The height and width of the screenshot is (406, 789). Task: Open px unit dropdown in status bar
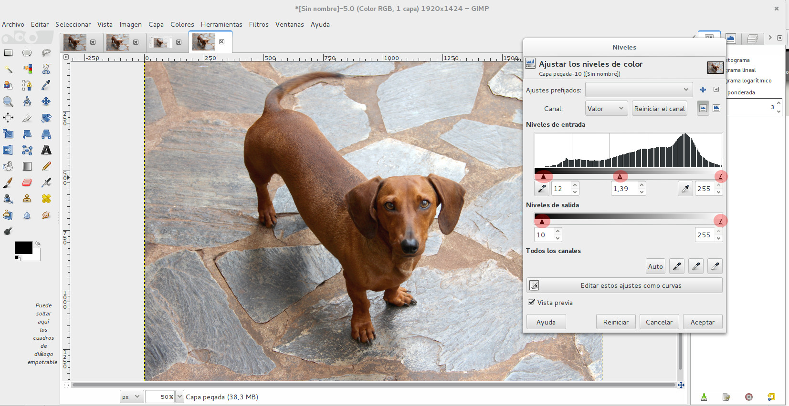132,396
